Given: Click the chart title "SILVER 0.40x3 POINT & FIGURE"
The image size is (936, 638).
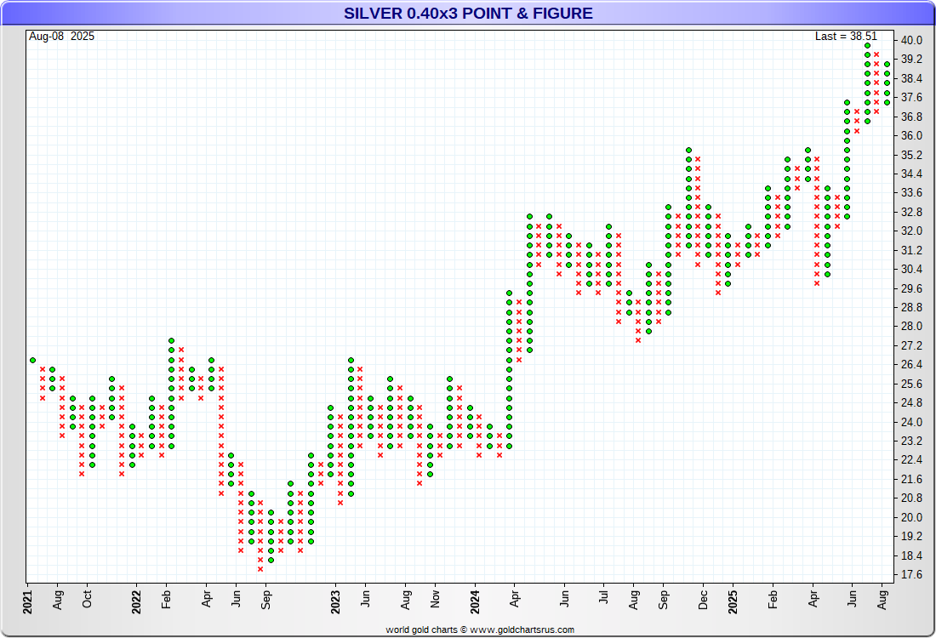Looking at the screenshot, I should point(468,13).
